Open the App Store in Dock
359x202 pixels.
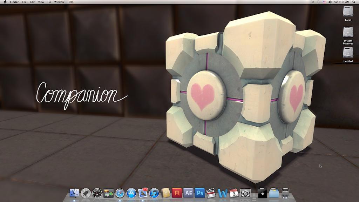pos(131,193)
